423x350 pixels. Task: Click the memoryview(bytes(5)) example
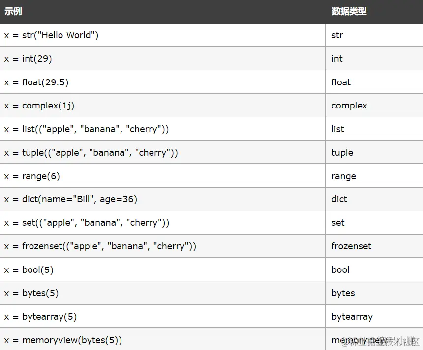pyautogui.click(x=63, y=340)
